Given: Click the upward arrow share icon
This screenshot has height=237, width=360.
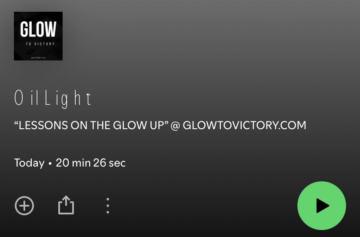Looking at the screenshot, I should coord(66,205).
